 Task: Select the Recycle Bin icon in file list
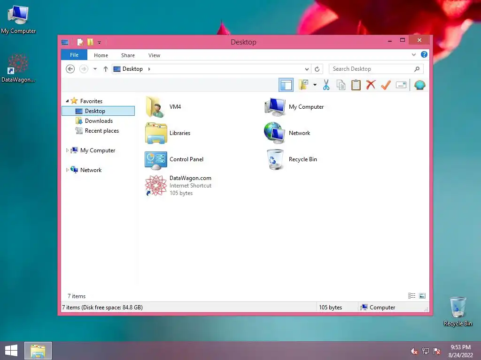click(x=275, y=159)
